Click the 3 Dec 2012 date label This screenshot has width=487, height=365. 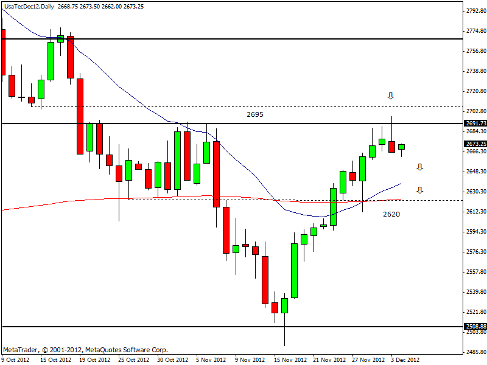pyautogui.click(x=404, y=360)
